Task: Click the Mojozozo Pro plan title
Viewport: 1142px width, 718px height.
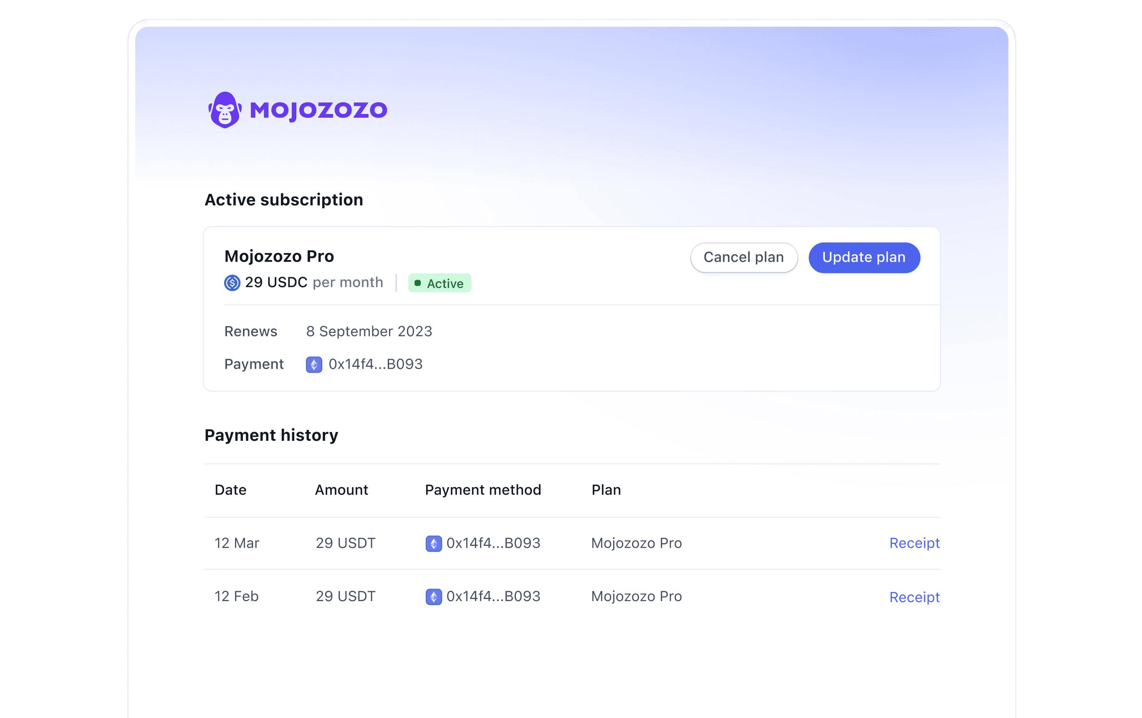Action: [x=279, y=257]
